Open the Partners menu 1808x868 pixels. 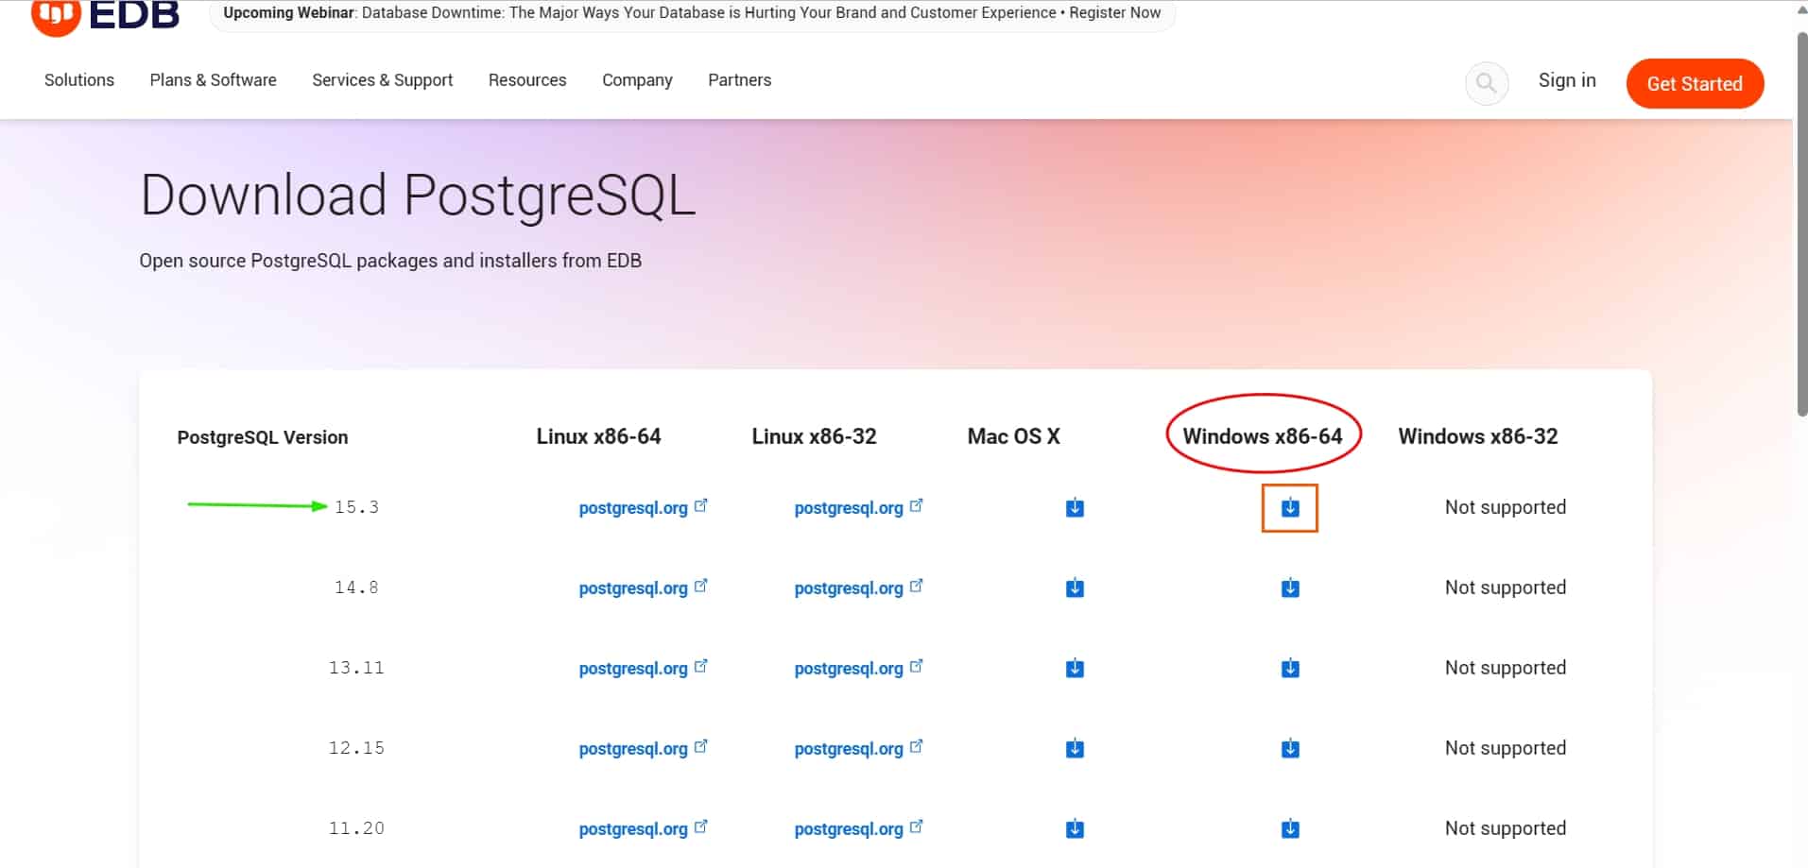coord(739,80)
